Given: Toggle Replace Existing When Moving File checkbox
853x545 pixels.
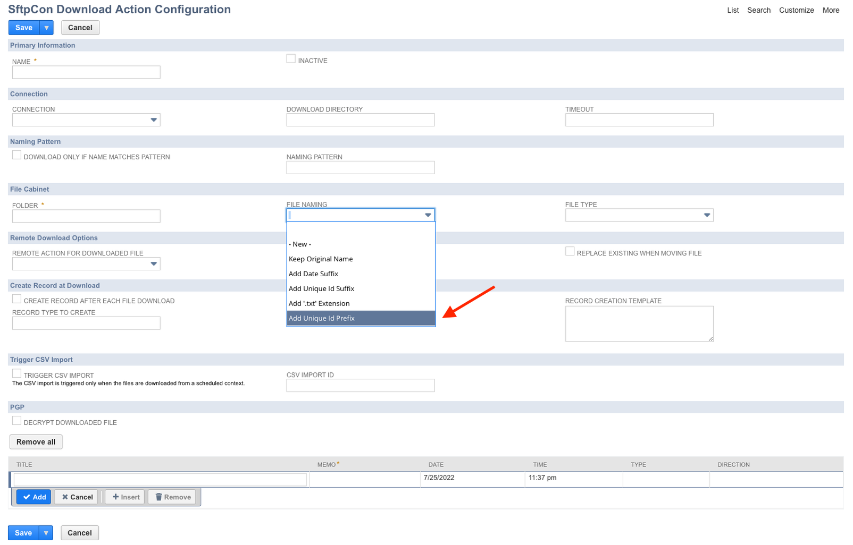Looking at the screenshot, I should 570,251.
